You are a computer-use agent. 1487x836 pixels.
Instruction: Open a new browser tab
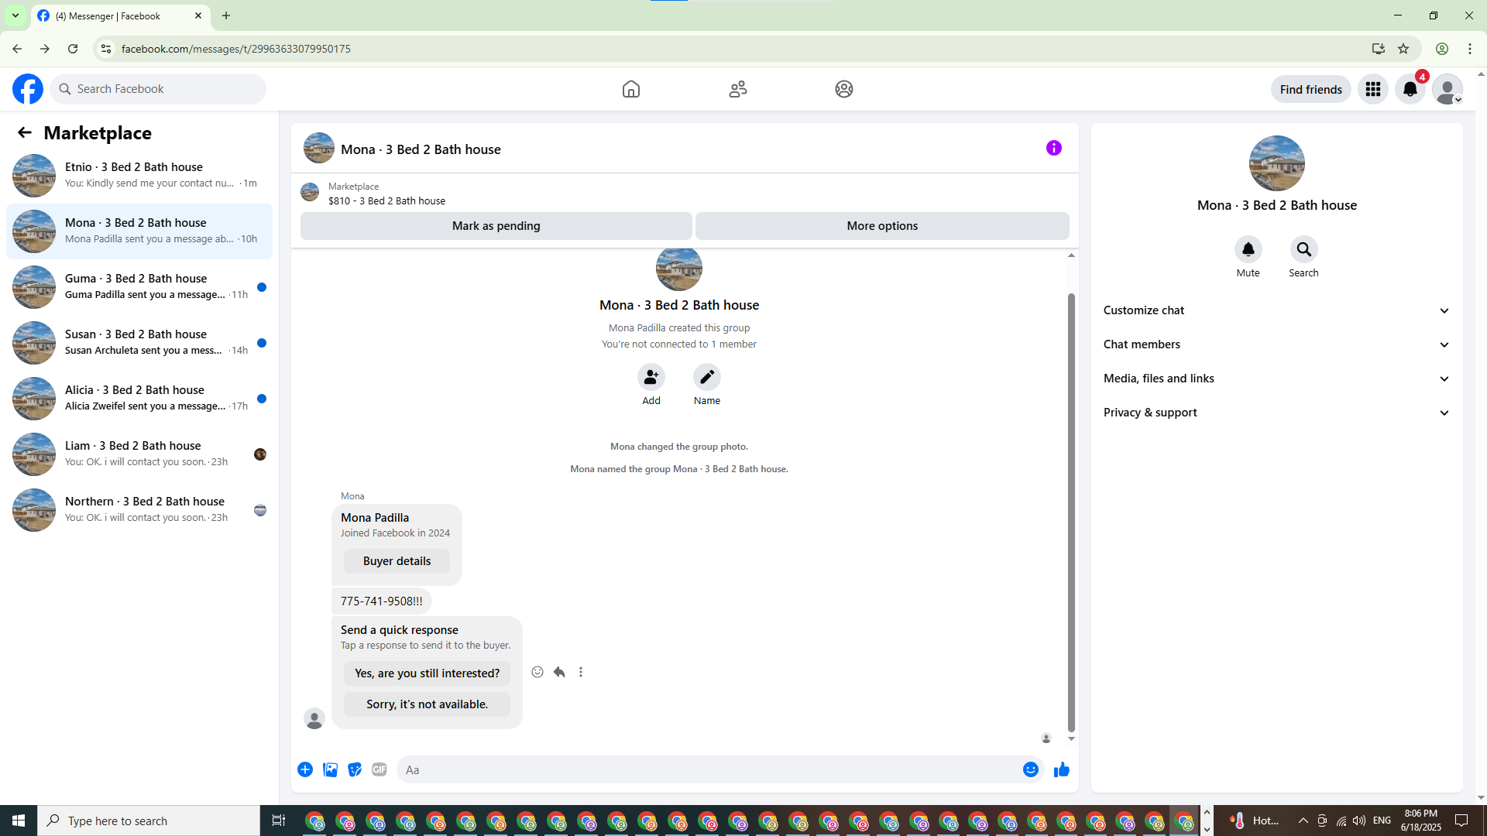[x=226, y=15]
